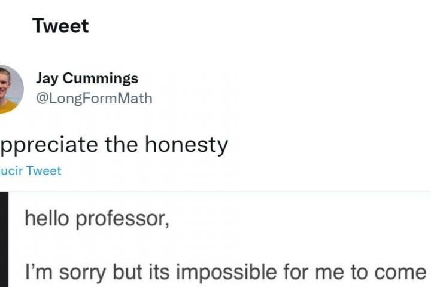Screen dimensions: 431x287
Task: Click the @LongFormMath handle
Action: 94,98
